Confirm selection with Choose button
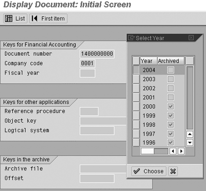The height and width of the screenshot is (191, 206). pos(148,171)
